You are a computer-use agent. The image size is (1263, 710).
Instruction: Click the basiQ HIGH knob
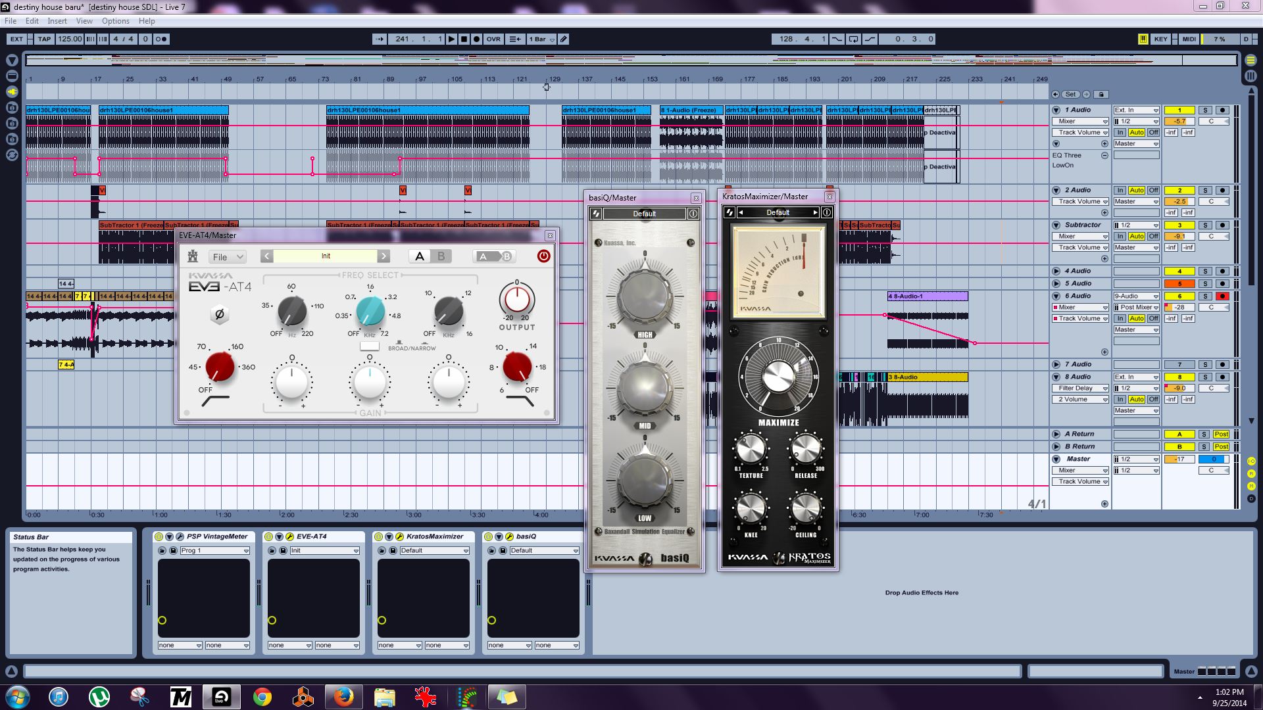(x=645, y=297)
